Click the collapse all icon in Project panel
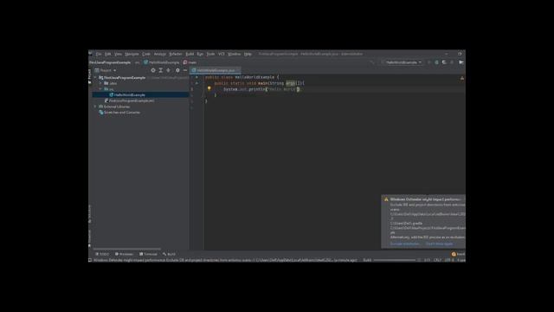The width and height of the screenshot is (554, 312). coord(168,70)
